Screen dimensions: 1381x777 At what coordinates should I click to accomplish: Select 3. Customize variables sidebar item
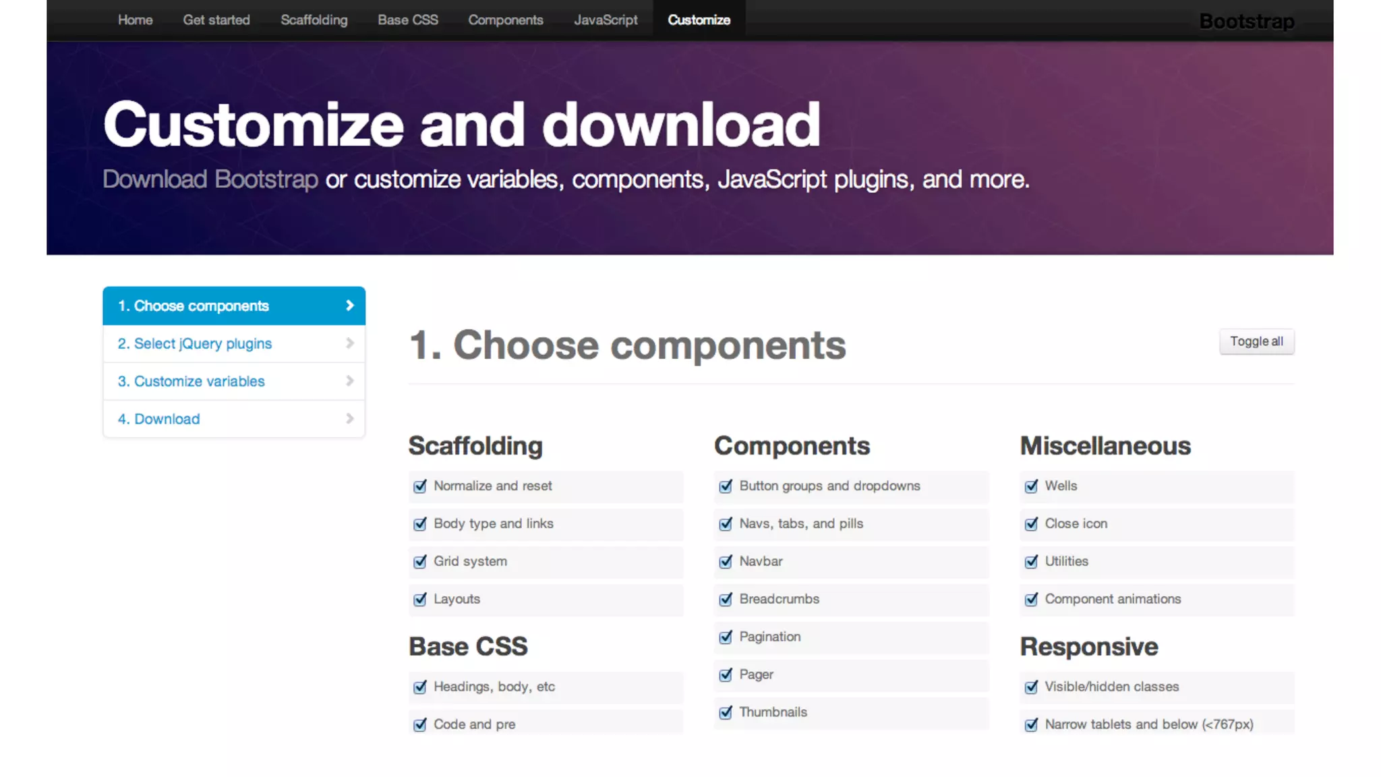pyautogui.click(x=192, y=381)
